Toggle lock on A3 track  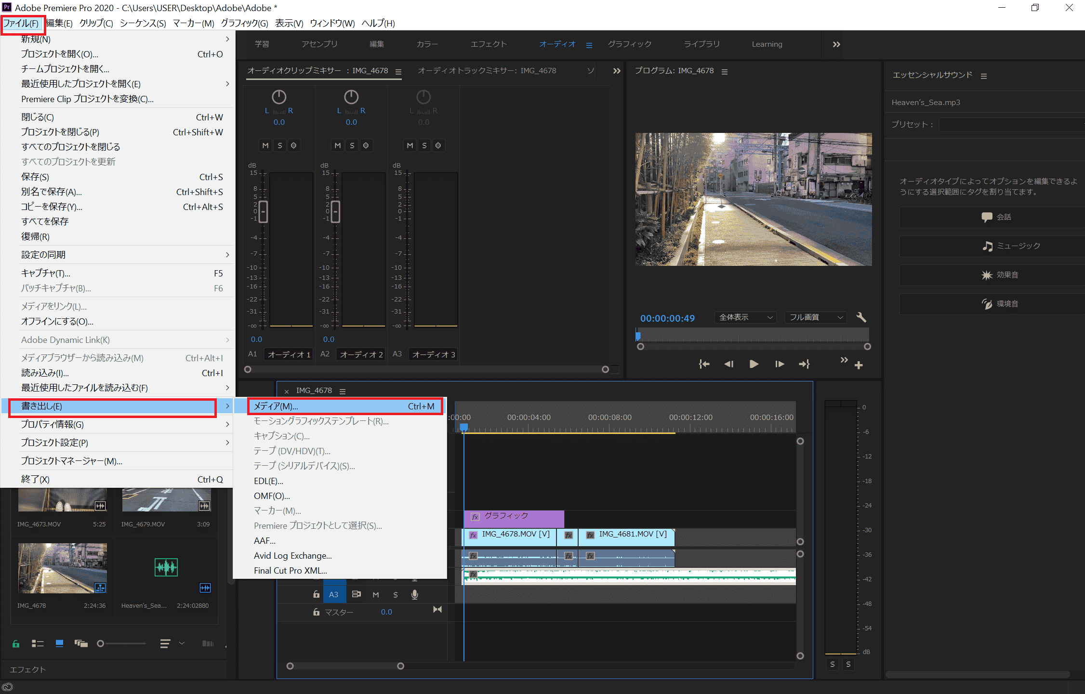(x=316, y=594)
